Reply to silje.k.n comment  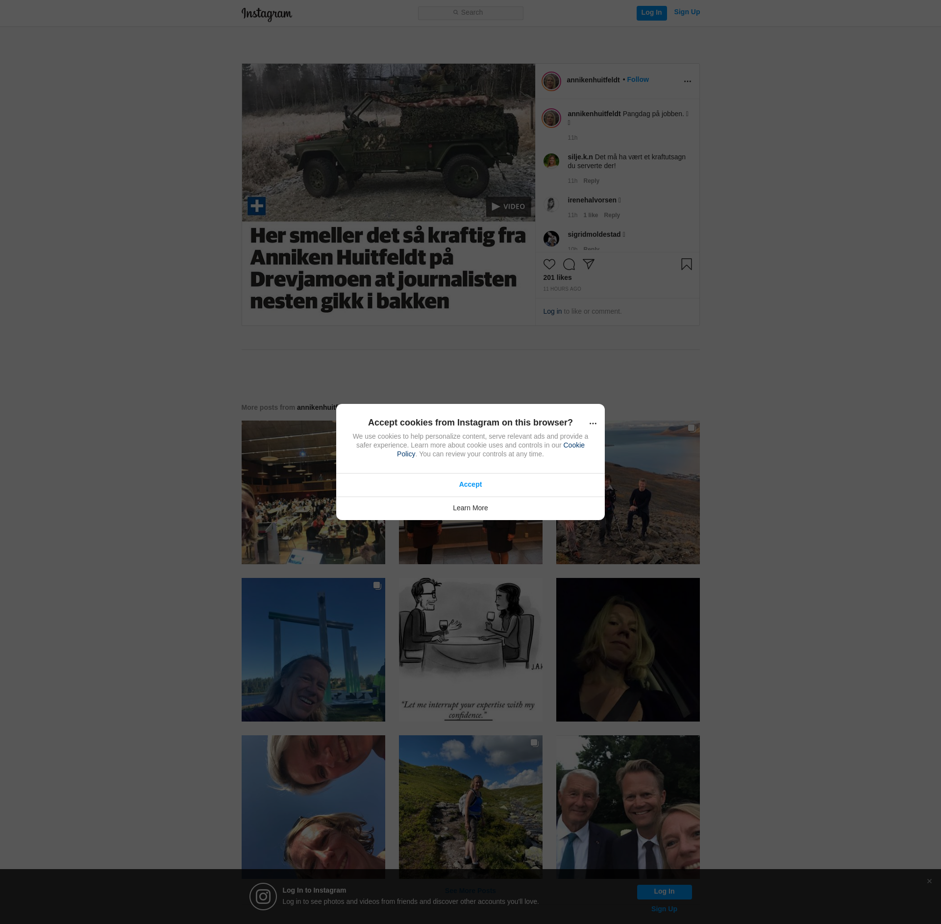(591, 181)
